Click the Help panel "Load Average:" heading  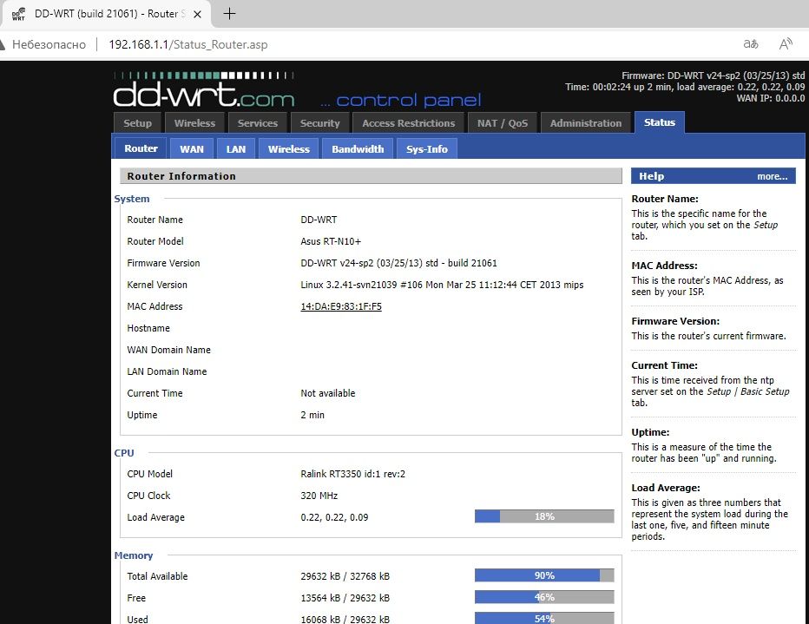666,488
